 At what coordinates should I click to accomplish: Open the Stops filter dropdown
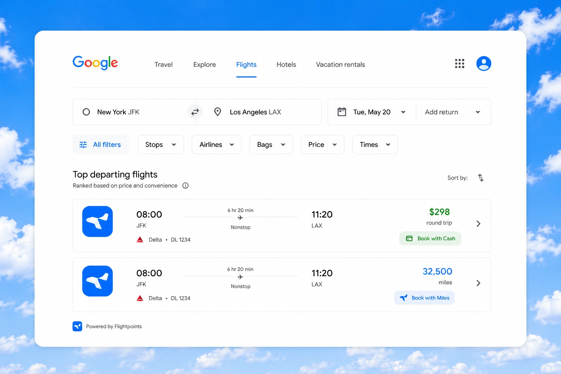click(x=161, y=145)
